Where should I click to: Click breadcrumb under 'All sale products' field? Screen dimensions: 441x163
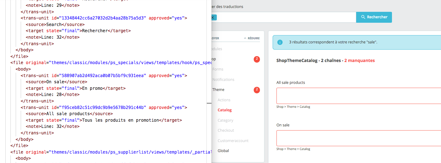coord(293,107)
